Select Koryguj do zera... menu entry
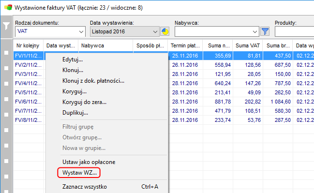Screen dimensions: 314x193 coord(84,102)
